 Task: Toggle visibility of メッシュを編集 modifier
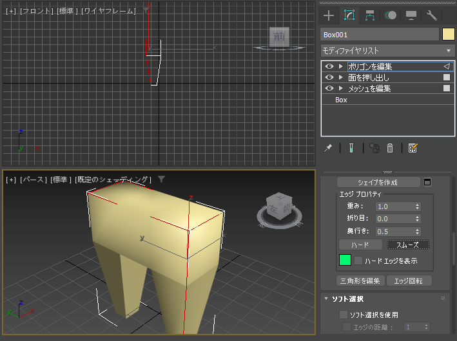coord(329,88)
